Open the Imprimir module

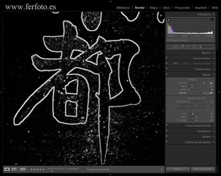pos(201,8)
